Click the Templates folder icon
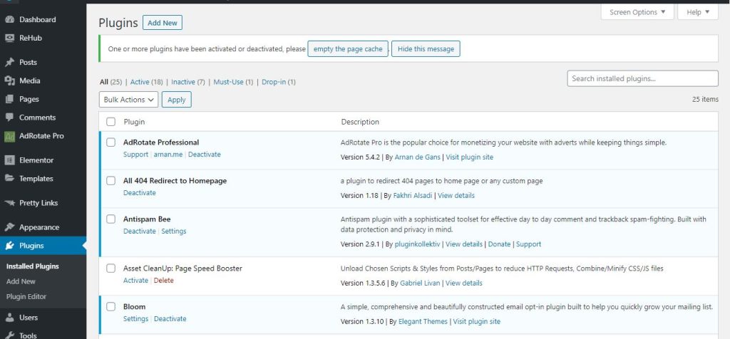Image resolution: width=730 pixels, height=339 pixels. (9, 179)
